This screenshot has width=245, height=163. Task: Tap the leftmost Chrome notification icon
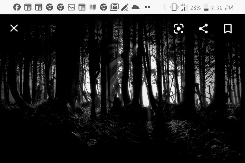[49, 7]
